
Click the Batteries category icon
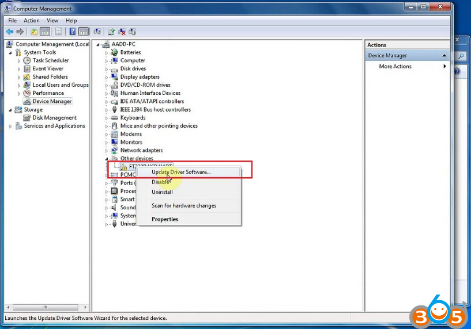[x=114, y=52]
